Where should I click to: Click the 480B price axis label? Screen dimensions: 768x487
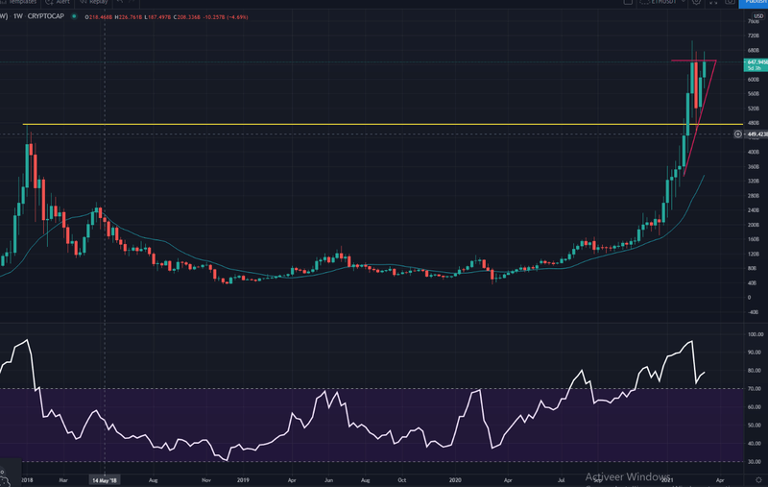(753, 124)
